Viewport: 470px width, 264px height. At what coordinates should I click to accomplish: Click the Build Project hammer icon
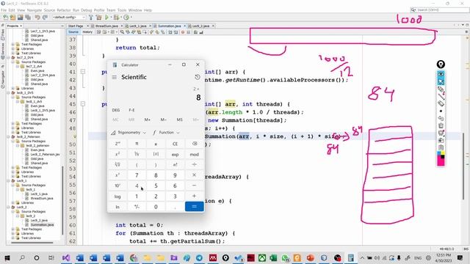click(91, 18)
